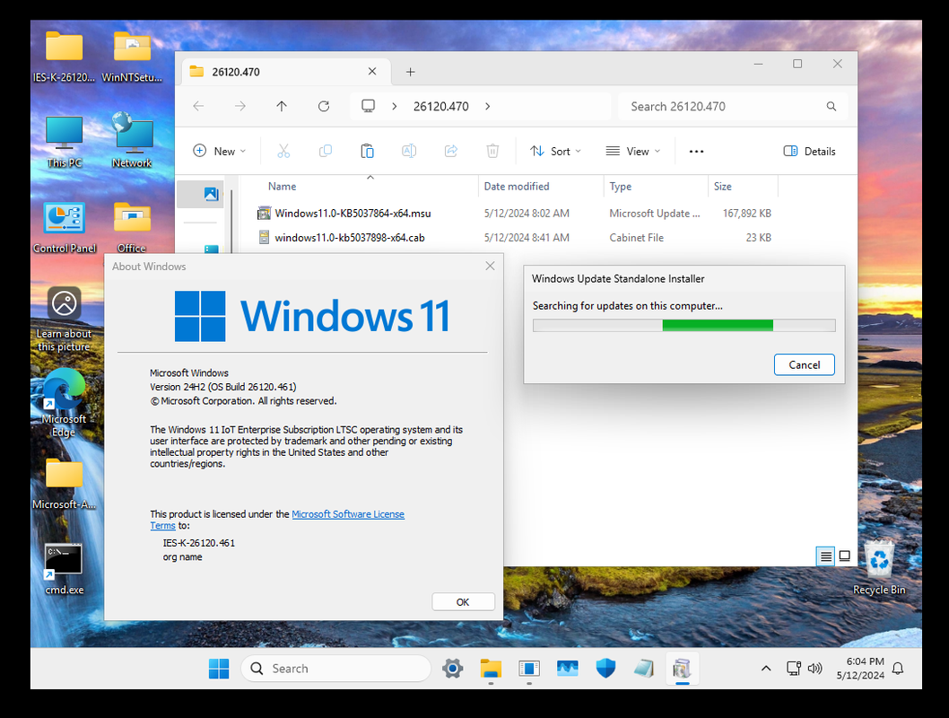Select the WinNTSetup folder on desktop

point(132,57)
